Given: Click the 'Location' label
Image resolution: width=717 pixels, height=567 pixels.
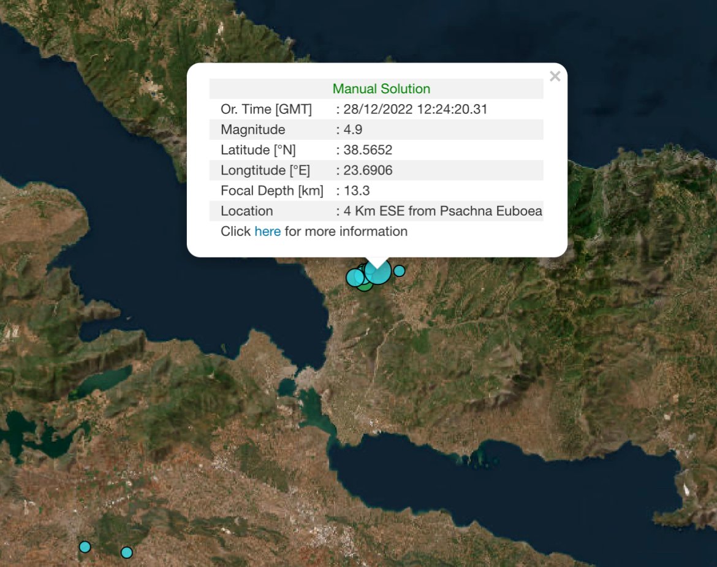Looking at the screenshot, I should click(247, 211).
